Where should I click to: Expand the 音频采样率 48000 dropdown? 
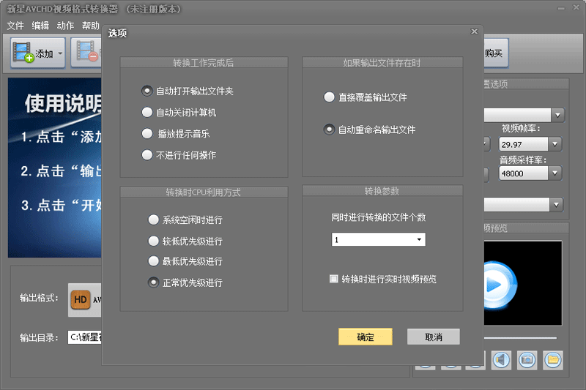555,173
